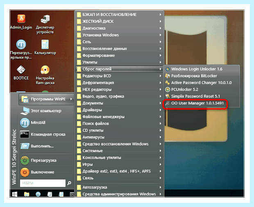Open the Автозагрузка menu folder
The width and height of the screenshot is (254, 207).
point(119,187)
